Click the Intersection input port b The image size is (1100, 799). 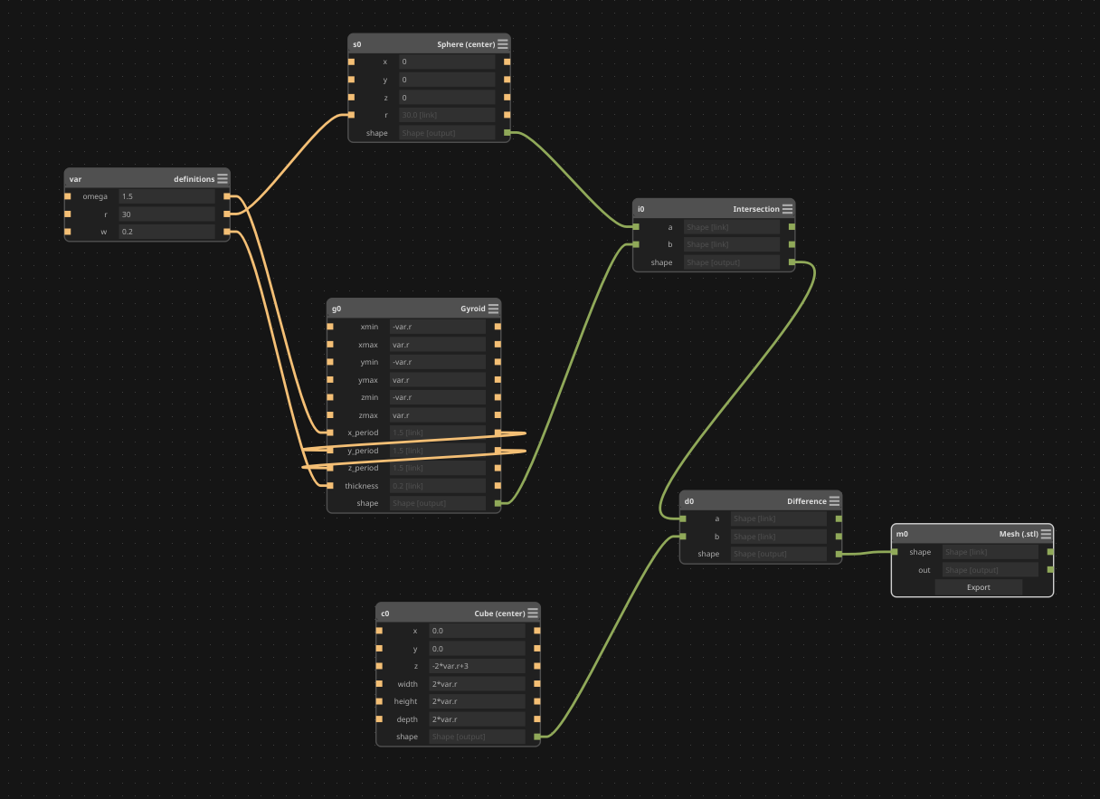click(x=637, y=244)
